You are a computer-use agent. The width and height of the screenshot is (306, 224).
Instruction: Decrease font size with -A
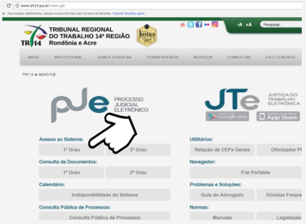point(240,25)
